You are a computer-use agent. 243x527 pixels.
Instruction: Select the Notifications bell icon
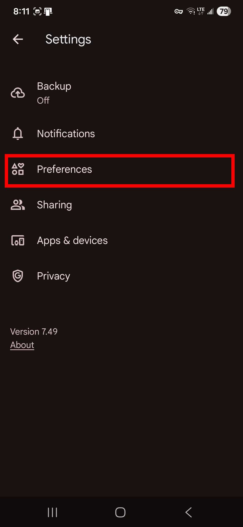(18, 134)
